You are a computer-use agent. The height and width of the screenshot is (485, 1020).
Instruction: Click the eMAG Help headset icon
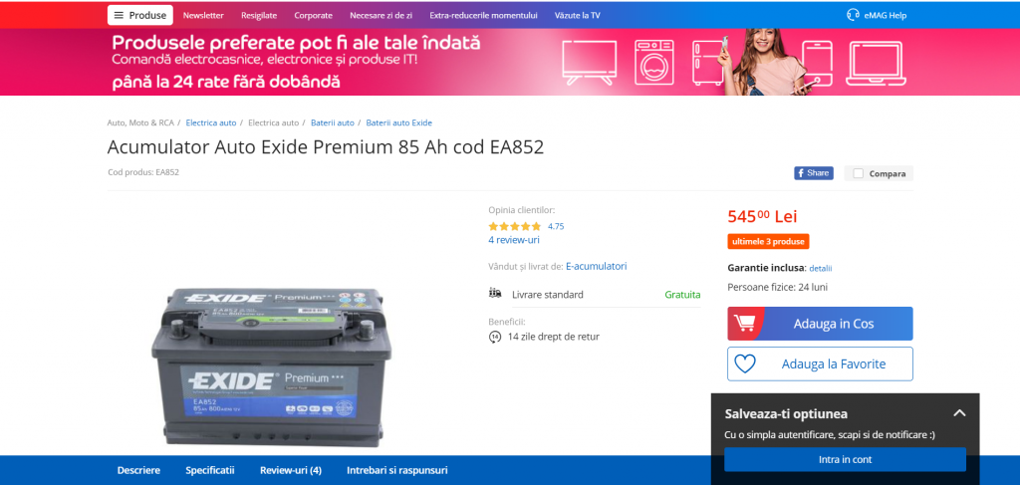[853, 15]
